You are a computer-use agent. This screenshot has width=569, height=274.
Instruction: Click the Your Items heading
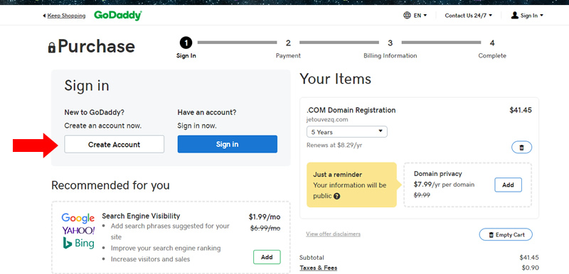pyautogui.click(x=335, y=79)
